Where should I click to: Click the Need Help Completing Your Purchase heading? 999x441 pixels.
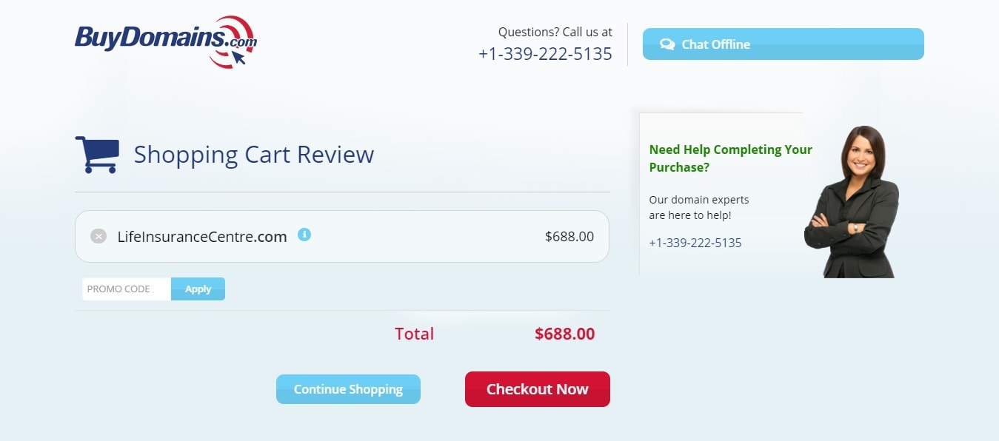click(731, 158)
